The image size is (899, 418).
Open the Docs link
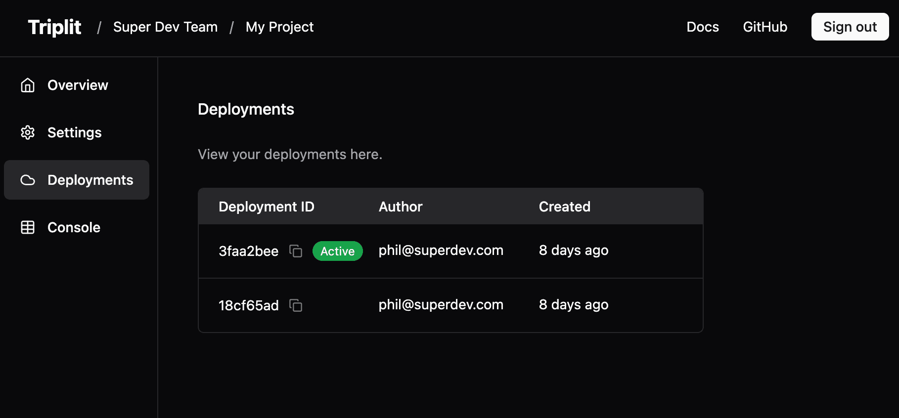(703, 27)
